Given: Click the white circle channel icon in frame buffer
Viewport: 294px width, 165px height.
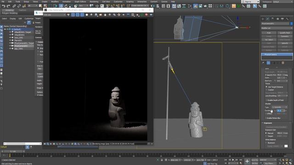Looking at the screenshot, I should click(x=87, y=15).
